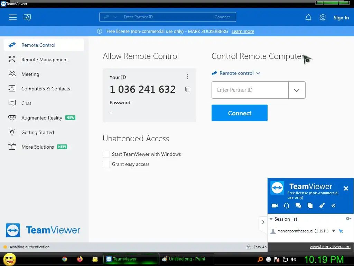354x266 pixels.
Task: Open the hamburger menu in TeamViewer header
Action: tap(13, 17)
